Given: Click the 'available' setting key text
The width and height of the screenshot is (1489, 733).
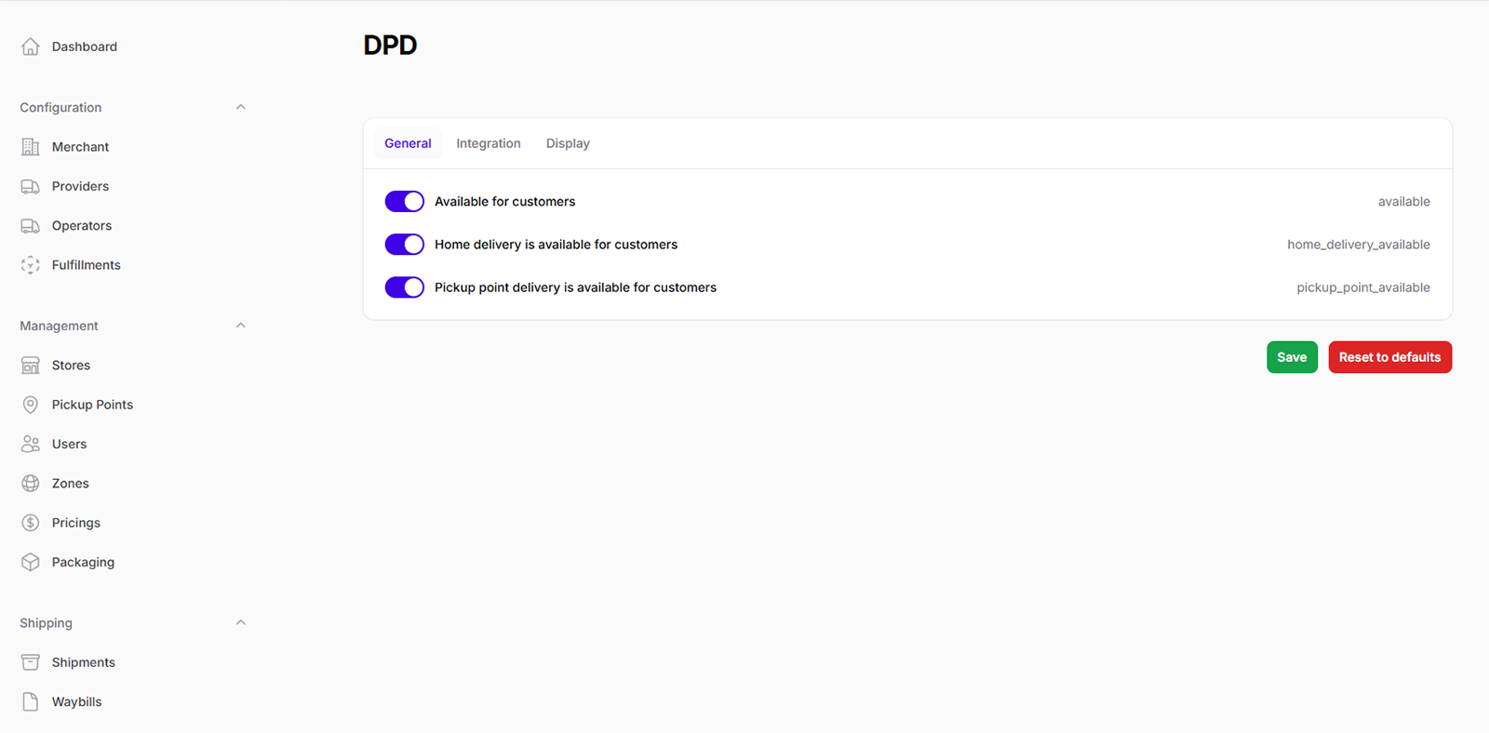Looking at the screenshot, I should click(1403, 202).
